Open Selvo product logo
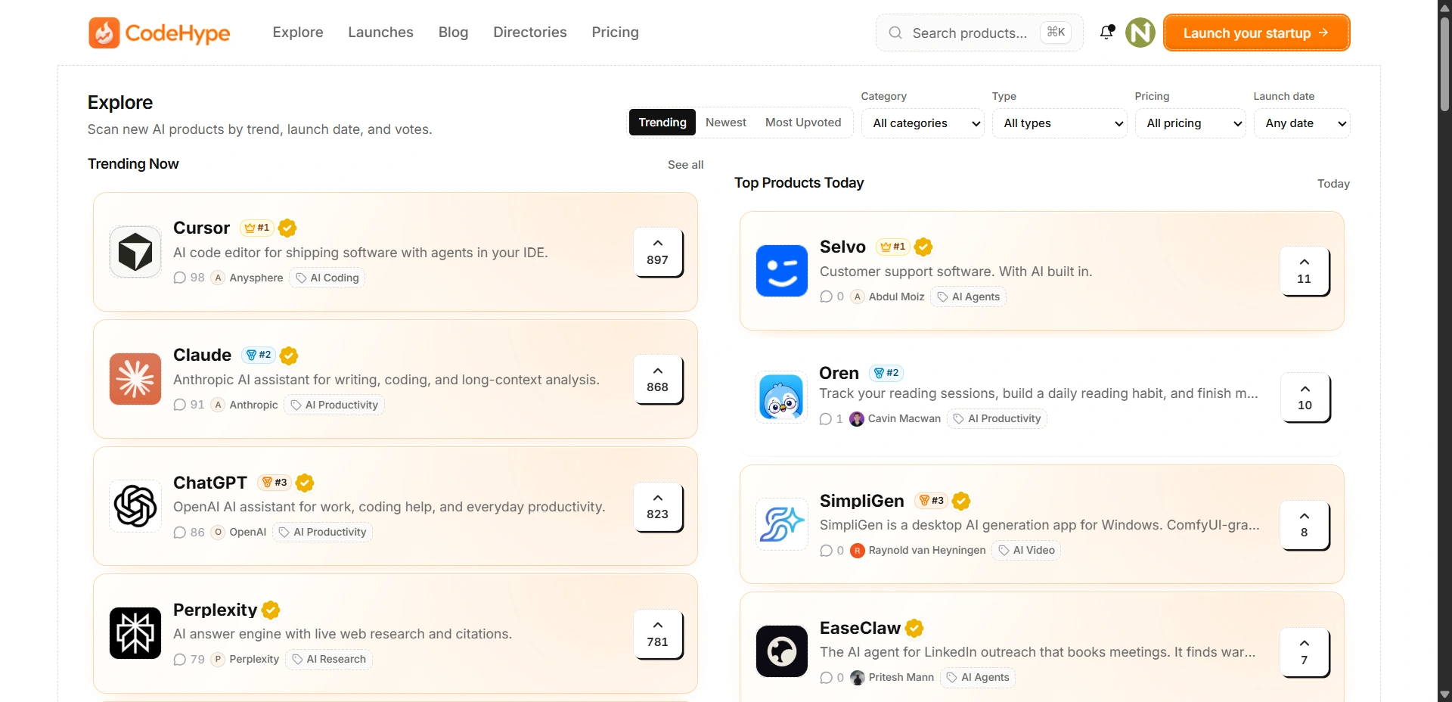 click(x=782, y=271)
